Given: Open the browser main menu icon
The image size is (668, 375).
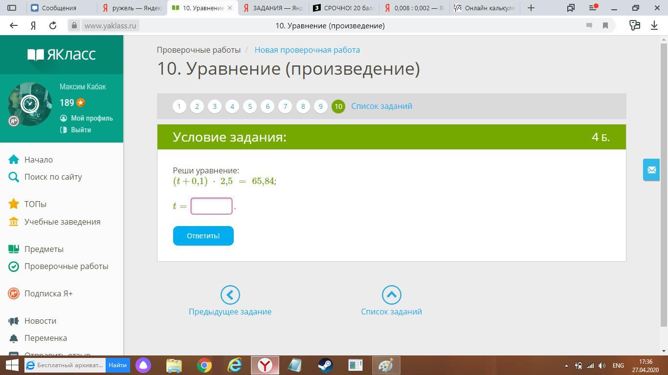Looking at the screenshot, I should 594,8.
